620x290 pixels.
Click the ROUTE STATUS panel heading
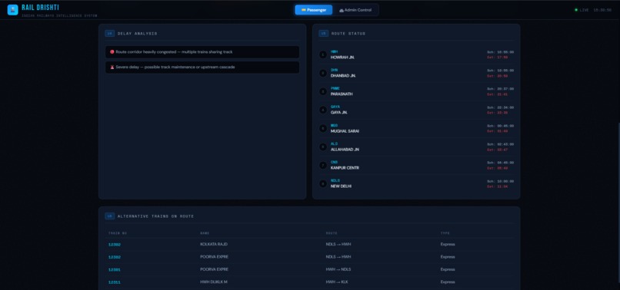(x=348, y=34)
